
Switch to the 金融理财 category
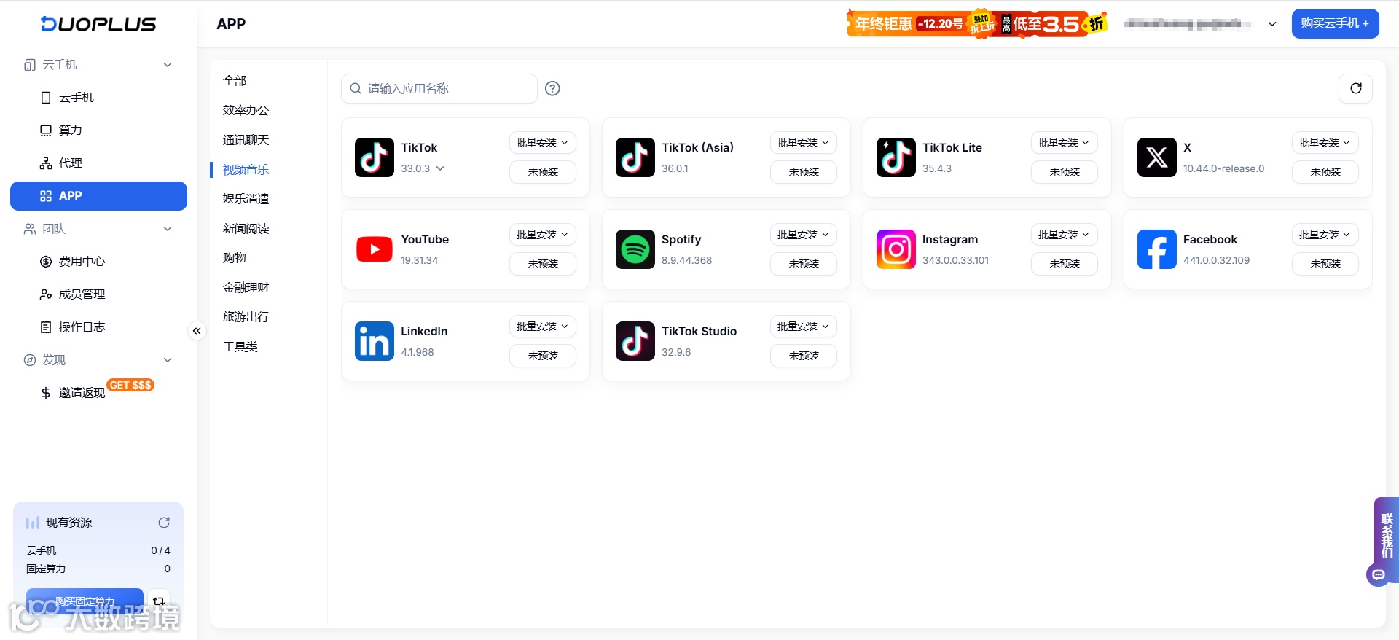click(x=246, y=287)
